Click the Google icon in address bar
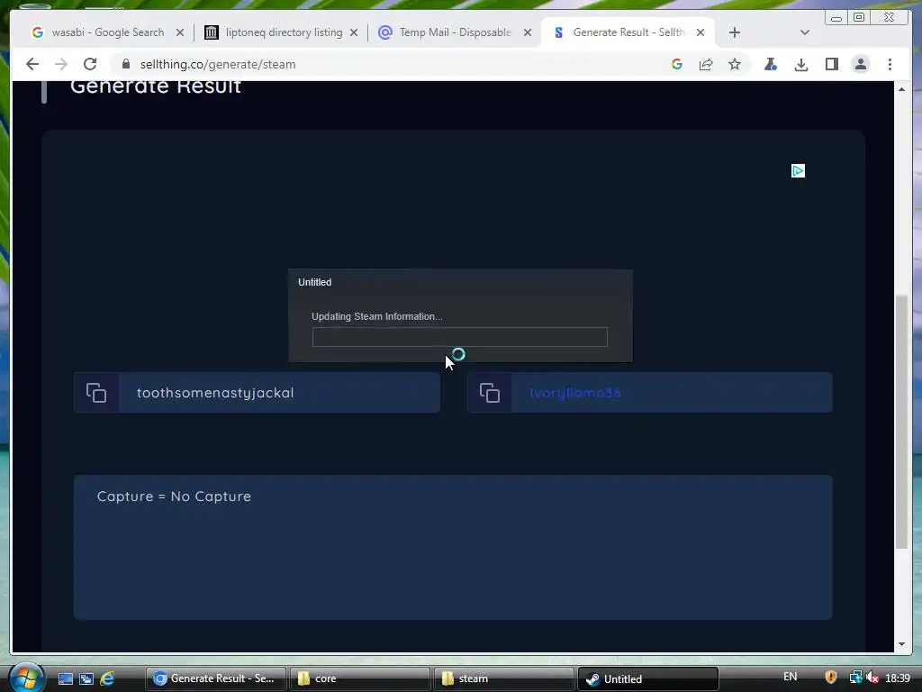The width and height of the screenshot is (922, 692). 677,64
